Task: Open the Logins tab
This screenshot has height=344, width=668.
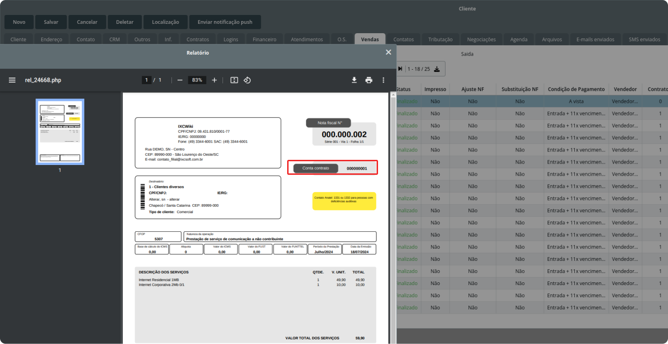Action: (231, 39)
